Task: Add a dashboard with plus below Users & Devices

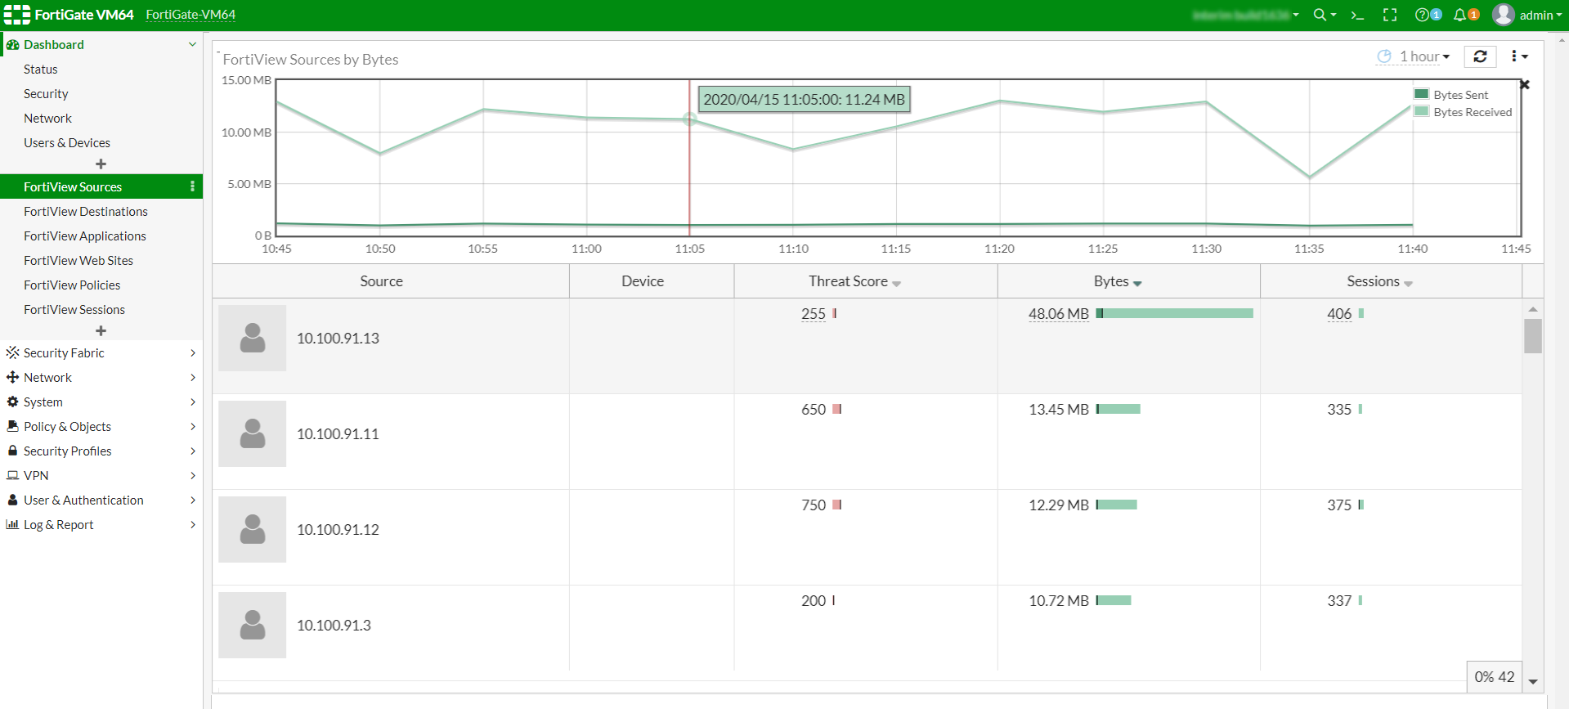Action: (101, 164)
